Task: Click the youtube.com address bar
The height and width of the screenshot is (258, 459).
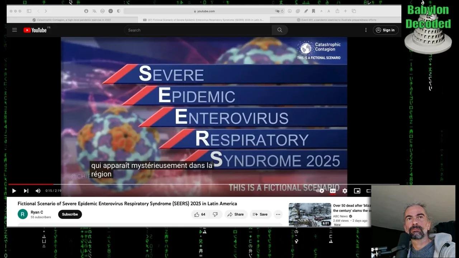Action: [204, 11]
